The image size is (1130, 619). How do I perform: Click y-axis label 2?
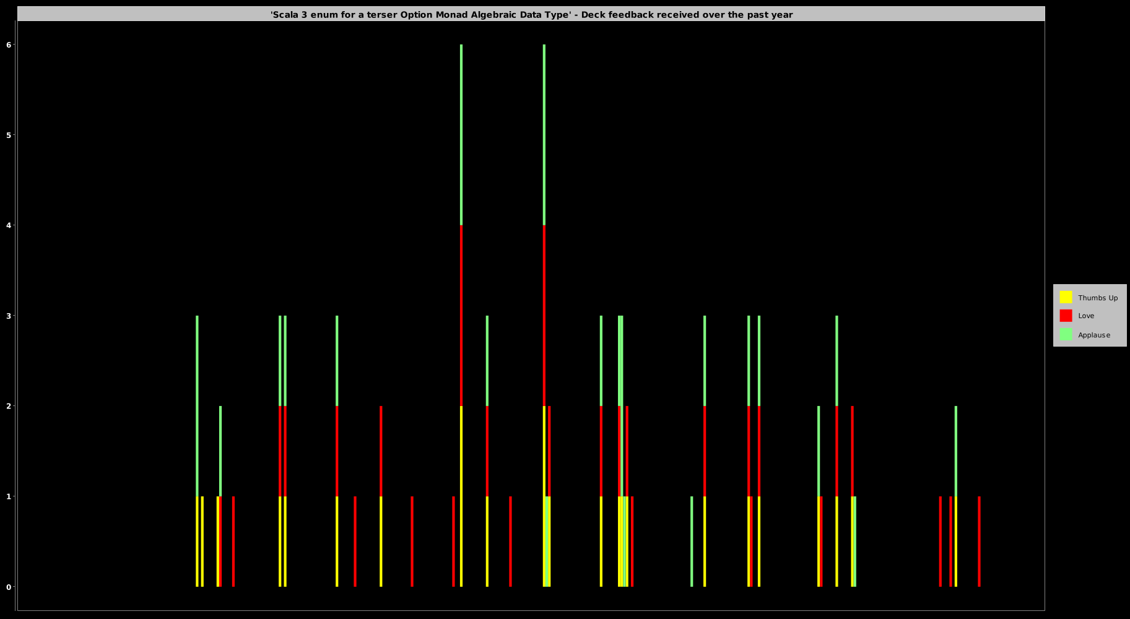coord(9,406)
